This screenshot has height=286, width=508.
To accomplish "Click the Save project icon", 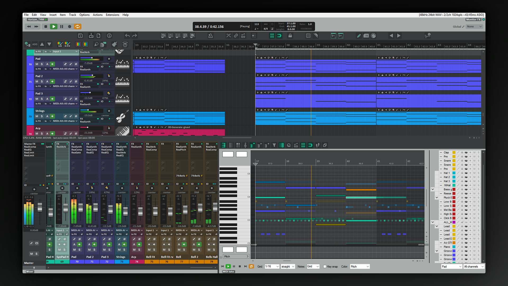I will [80, 36].
